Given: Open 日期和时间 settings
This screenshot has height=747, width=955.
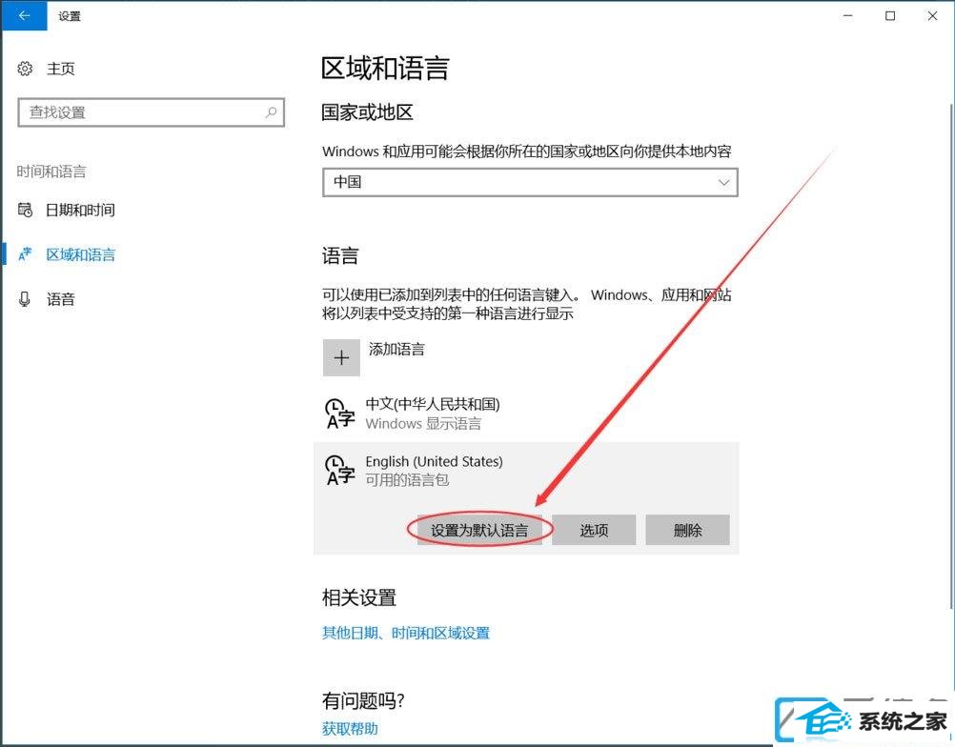Looking at the screenshot, I should click(80, 210).
